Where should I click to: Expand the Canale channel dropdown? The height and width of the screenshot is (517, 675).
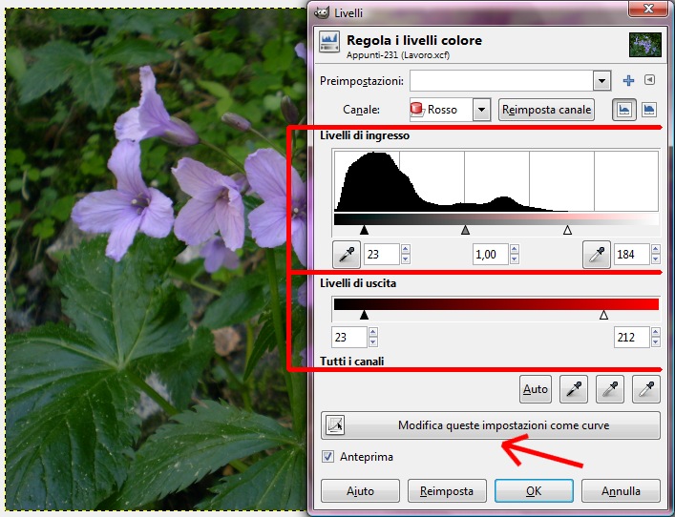tap(481, 110)
